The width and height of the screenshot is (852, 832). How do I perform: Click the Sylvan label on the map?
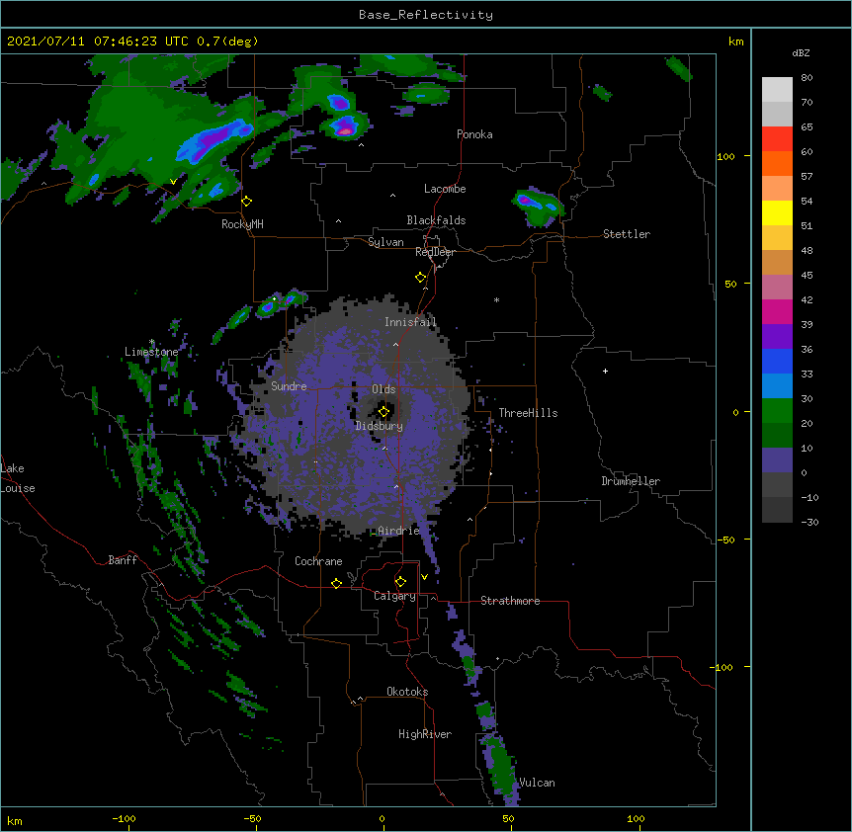(x=385, y=242)
